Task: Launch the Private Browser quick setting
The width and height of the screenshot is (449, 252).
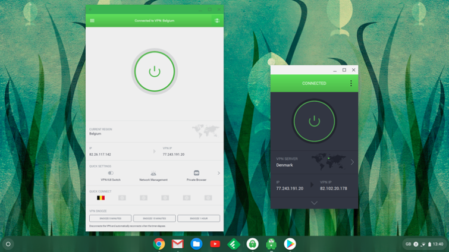Action: tap(196, 174)
